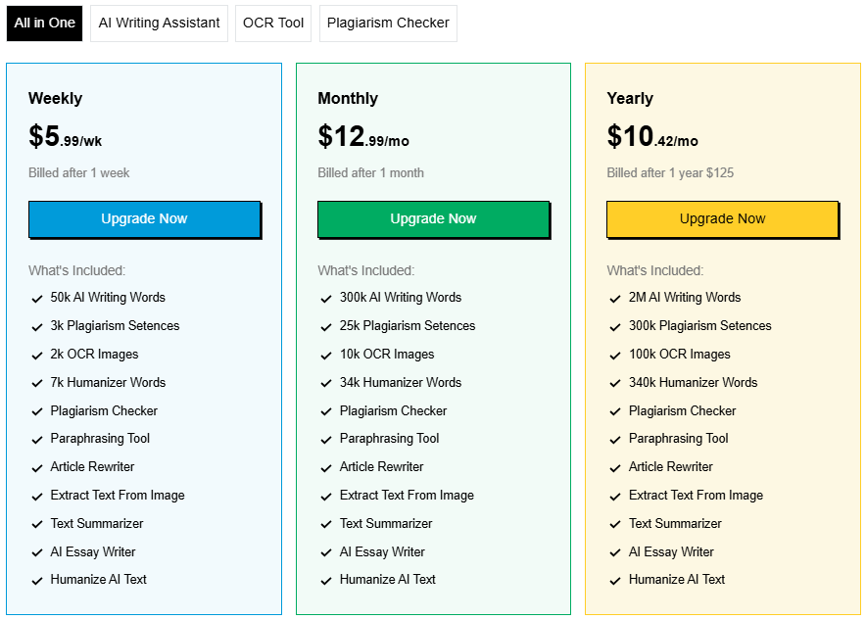Click the green Monthly Upgrade Now button
Viewport: 866px width, 620px height.
[x=433, y=219]
